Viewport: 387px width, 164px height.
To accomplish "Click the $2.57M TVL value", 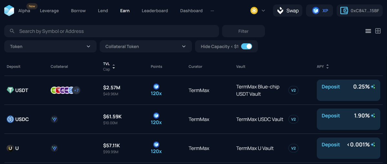I will tap(112, 87).
